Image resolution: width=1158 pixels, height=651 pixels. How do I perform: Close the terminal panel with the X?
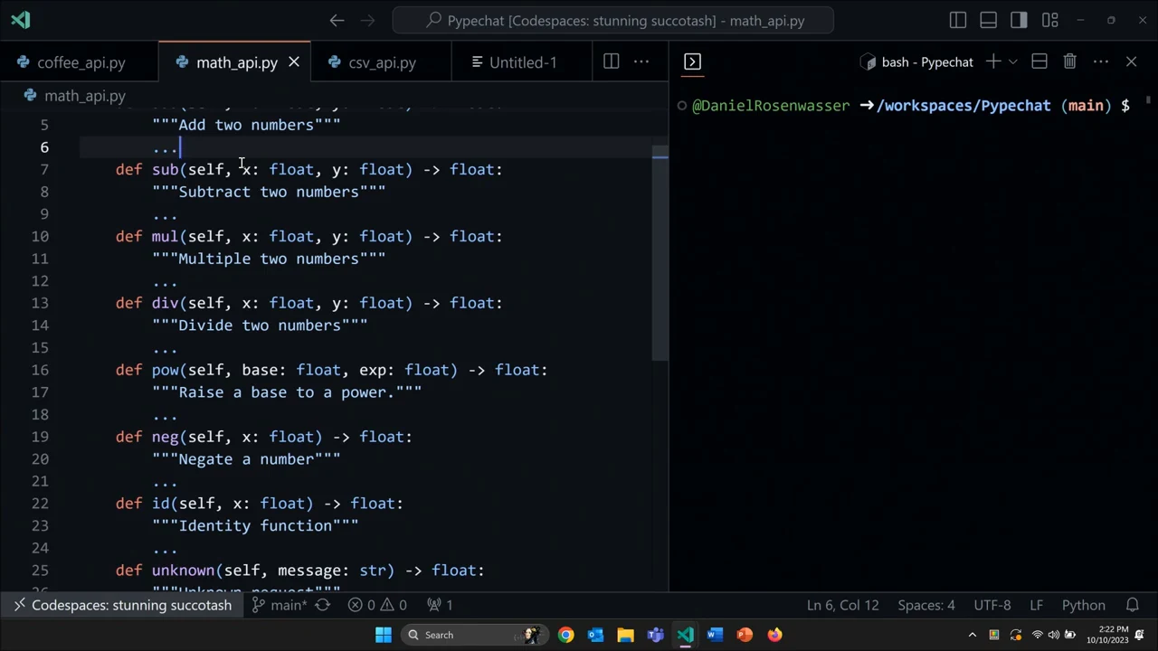1132,61
